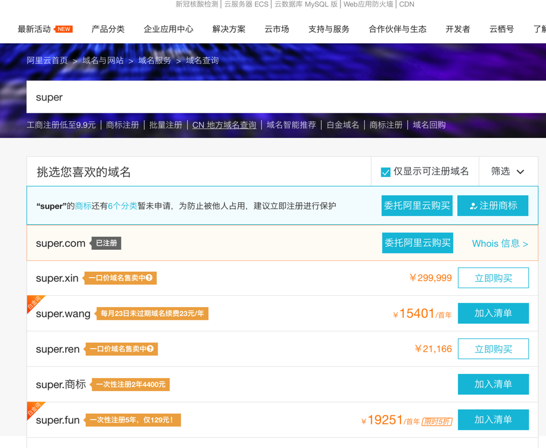Open the 产品分类 menu
This screenshot has width=546, height=448.
108,29
